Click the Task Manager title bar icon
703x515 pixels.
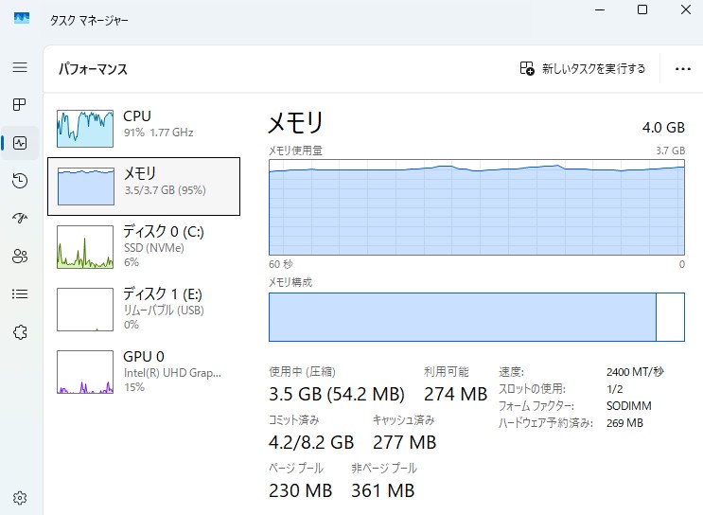(x=22, y=19)
